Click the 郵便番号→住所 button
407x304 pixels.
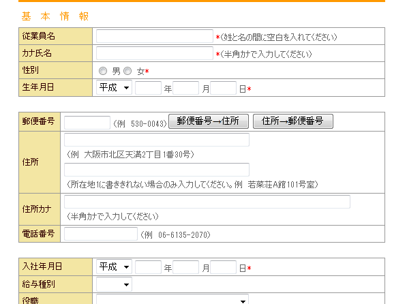209,121
